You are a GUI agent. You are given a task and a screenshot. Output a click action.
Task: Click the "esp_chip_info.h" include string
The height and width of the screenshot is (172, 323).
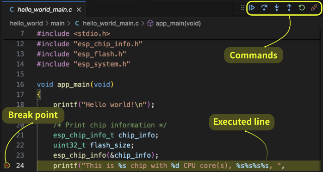(x=108, y=44)
